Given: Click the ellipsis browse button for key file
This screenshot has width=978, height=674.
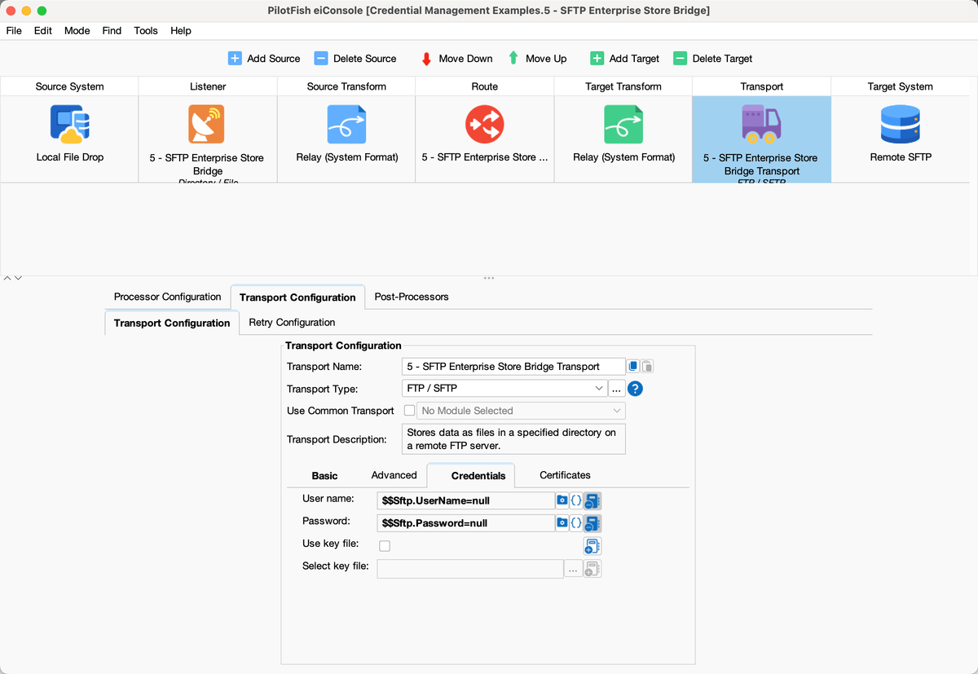Looking at the screenshot, I should 573,570.
